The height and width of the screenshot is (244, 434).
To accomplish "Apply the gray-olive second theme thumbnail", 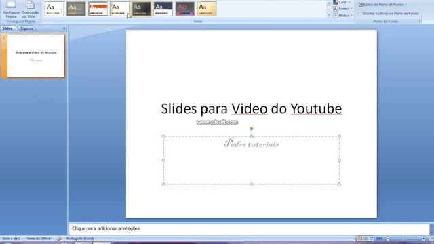I will click(76, 9).
